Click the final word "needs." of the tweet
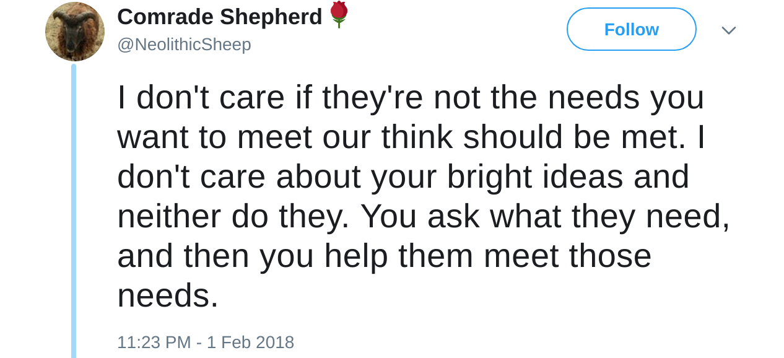This screenshot has width=784, height=358. (x=168, y=296)
